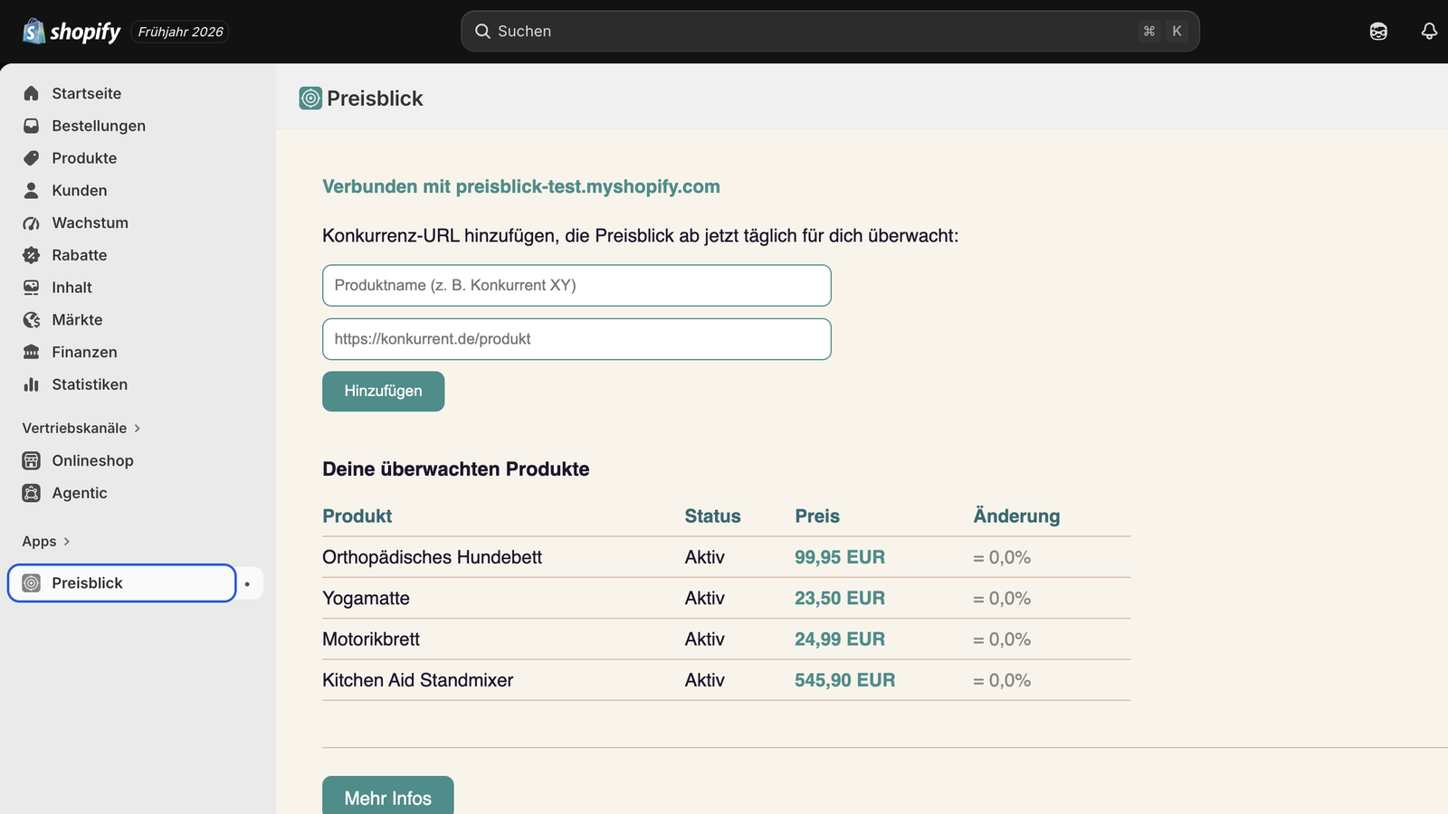Image resolution: width=1448 pixels, height=814 pixels.
Task: Click the Finanzen bank icon
Action: (x=32, y=352)
